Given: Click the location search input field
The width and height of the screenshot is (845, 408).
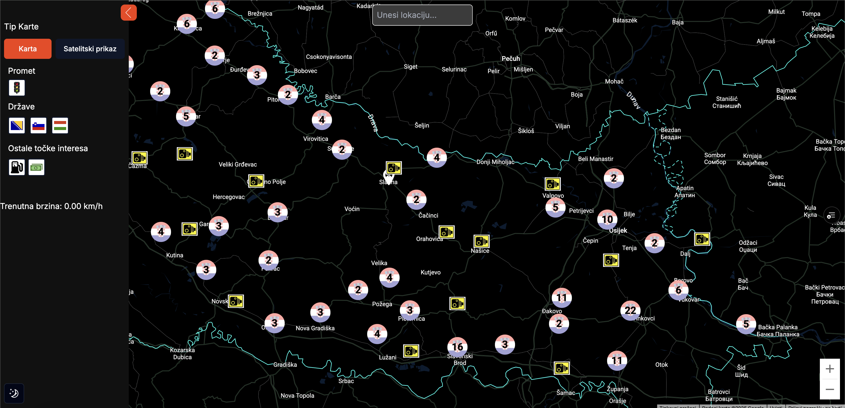Looking at the screenshot, I should [x=422, y=15].
